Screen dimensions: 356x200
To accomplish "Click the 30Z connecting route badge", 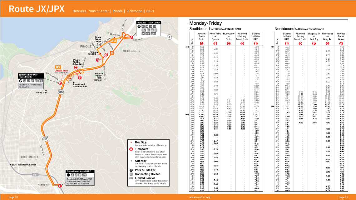I will pos(144,30).
